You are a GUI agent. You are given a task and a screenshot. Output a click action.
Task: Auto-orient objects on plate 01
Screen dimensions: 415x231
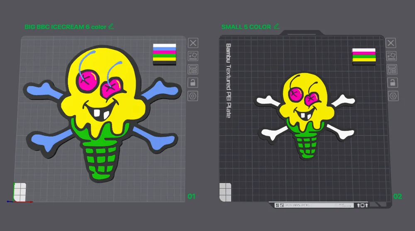coord(193,56)
